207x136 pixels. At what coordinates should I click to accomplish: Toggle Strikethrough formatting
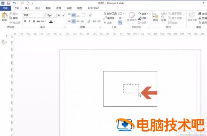click(38, 21)
